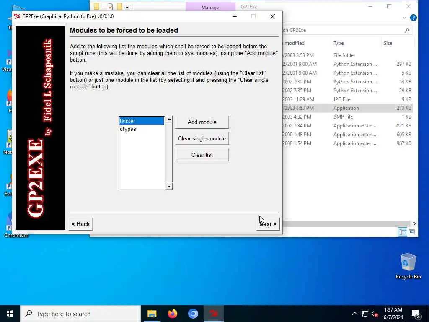Viewport: 429px width, 322px height.
Task: Sort by Date modified column header
Action: click(306, 43)
